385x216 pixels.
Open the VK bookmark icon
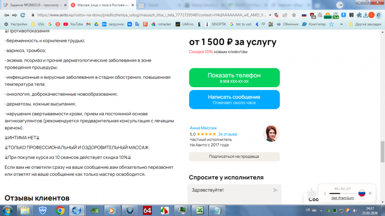tap(129, 24)
